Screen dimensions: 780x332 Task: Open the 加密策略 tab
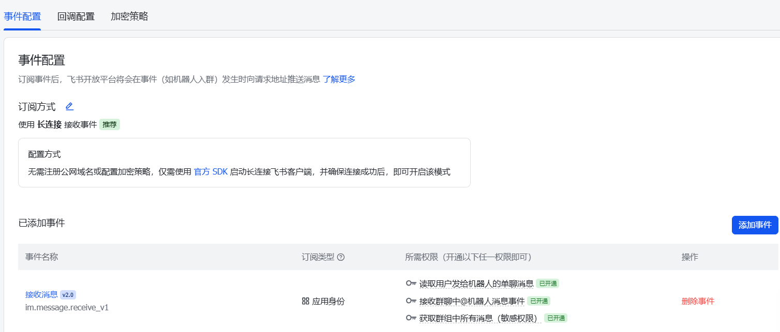pos(129,16)
